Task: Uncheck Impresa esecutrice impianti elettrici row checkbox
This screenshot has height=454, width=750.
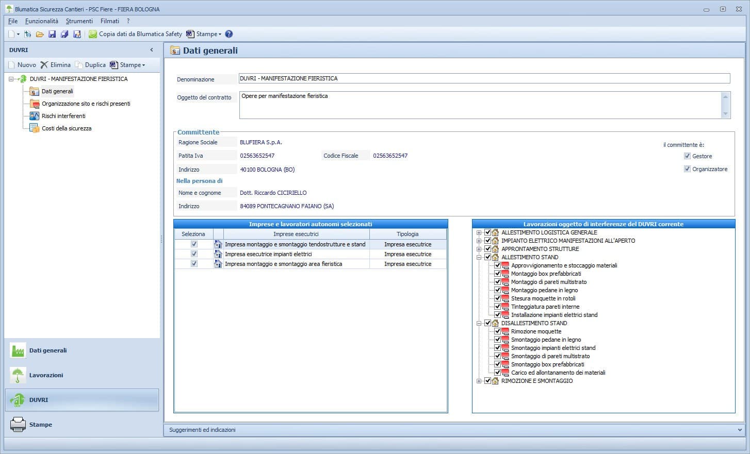Action: pos(194,254)
